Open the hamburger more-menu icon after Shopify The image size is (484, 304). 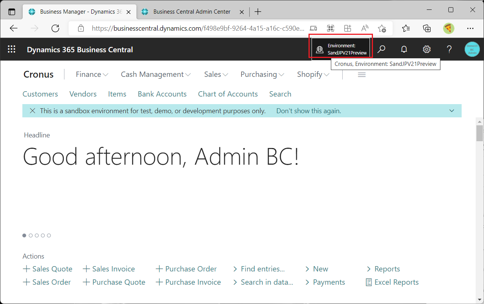click(362, 75)
